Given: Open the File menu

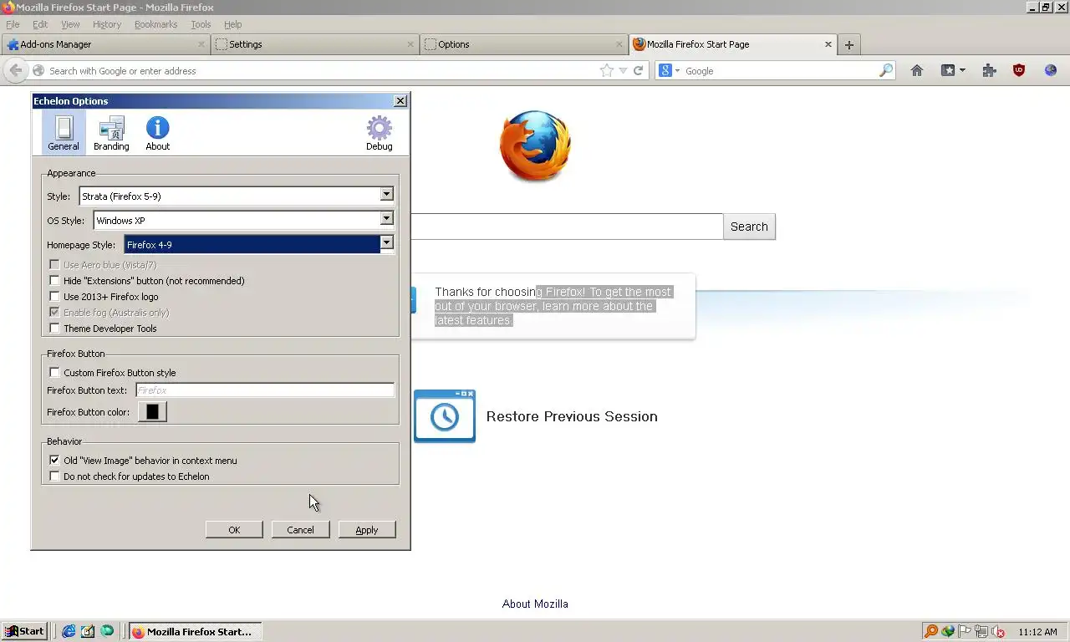Looking at the screenshot, I should tap(13, 24).
